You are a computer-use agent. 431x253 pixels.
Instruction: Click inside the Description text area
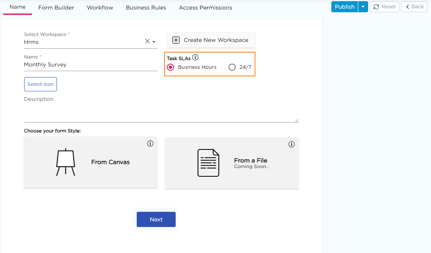(161, 113)
